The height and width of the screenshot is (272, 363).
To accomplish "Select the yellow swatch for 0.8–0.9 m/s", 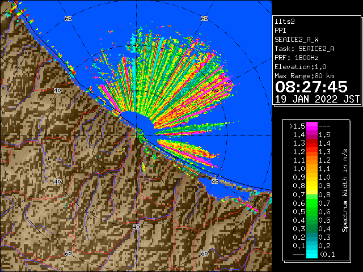I will (312, 186).
